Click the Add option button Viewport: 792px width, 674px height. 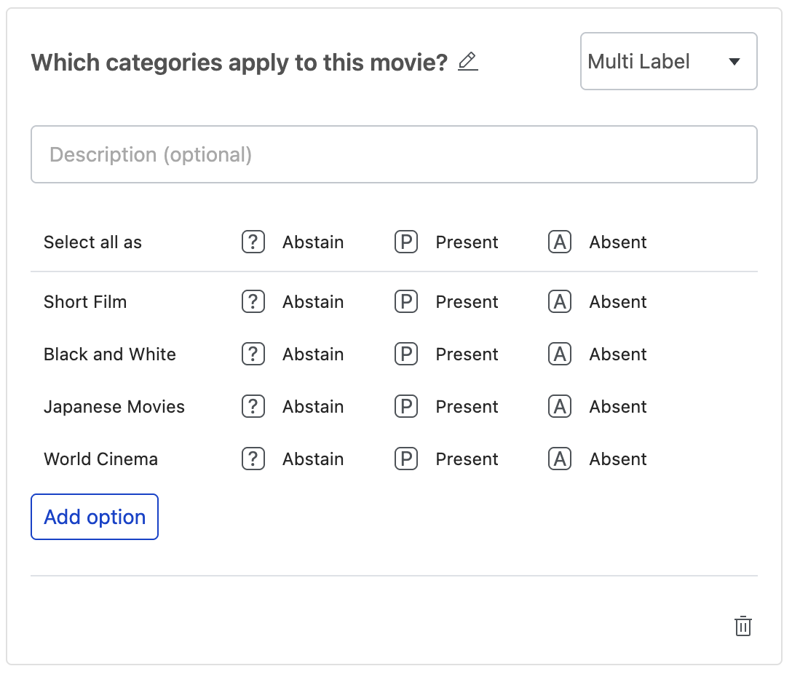(x=94, y=517)
